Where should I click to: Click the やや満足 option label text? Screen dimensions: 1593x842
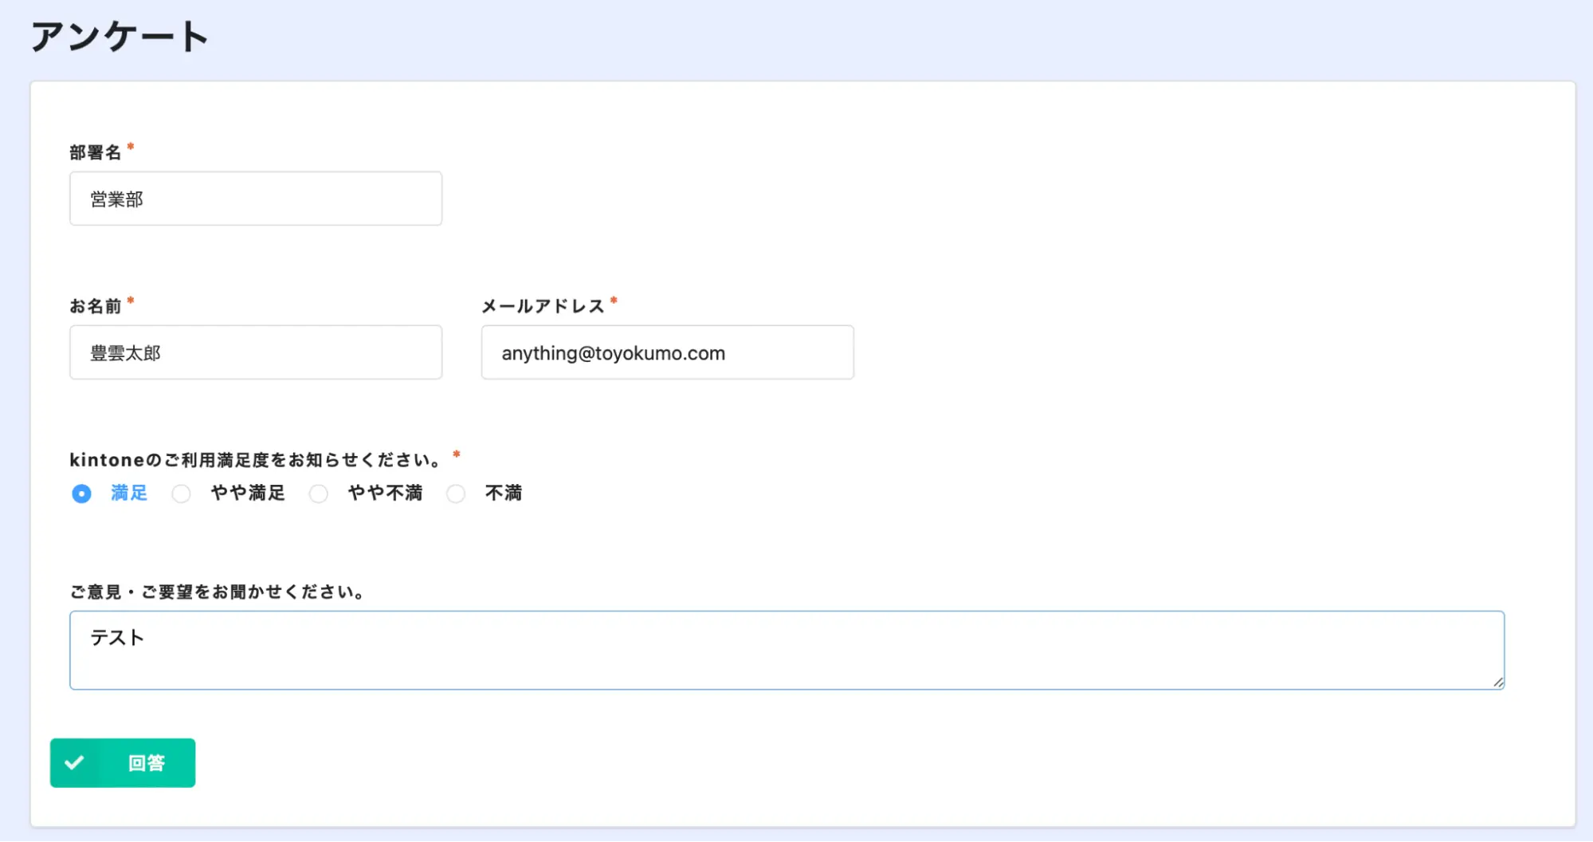tap(248, 493)
